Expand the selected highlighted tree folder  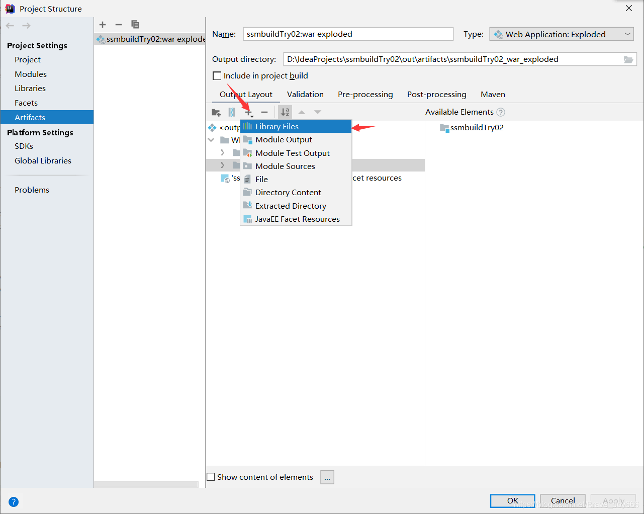[223, 165]
